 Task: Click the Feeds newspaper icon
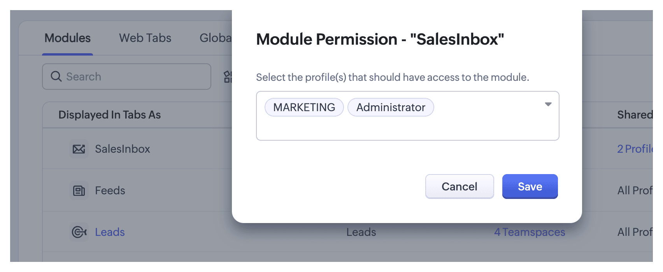point(79,191)
